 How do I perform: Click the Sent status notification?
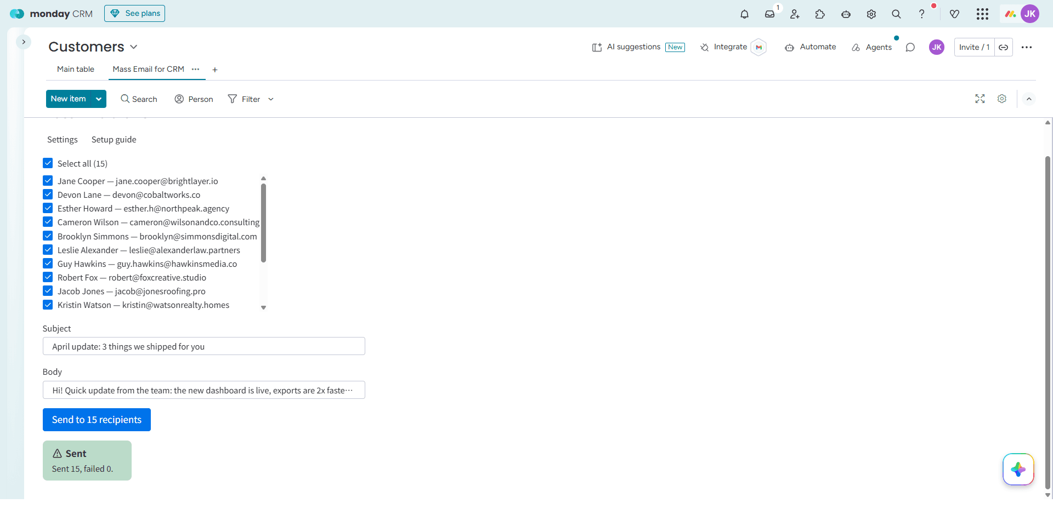click(87, 461)
